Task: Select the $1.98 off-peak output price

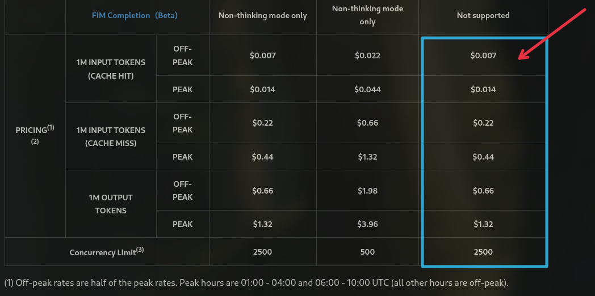Action: (x=367, y=191)
